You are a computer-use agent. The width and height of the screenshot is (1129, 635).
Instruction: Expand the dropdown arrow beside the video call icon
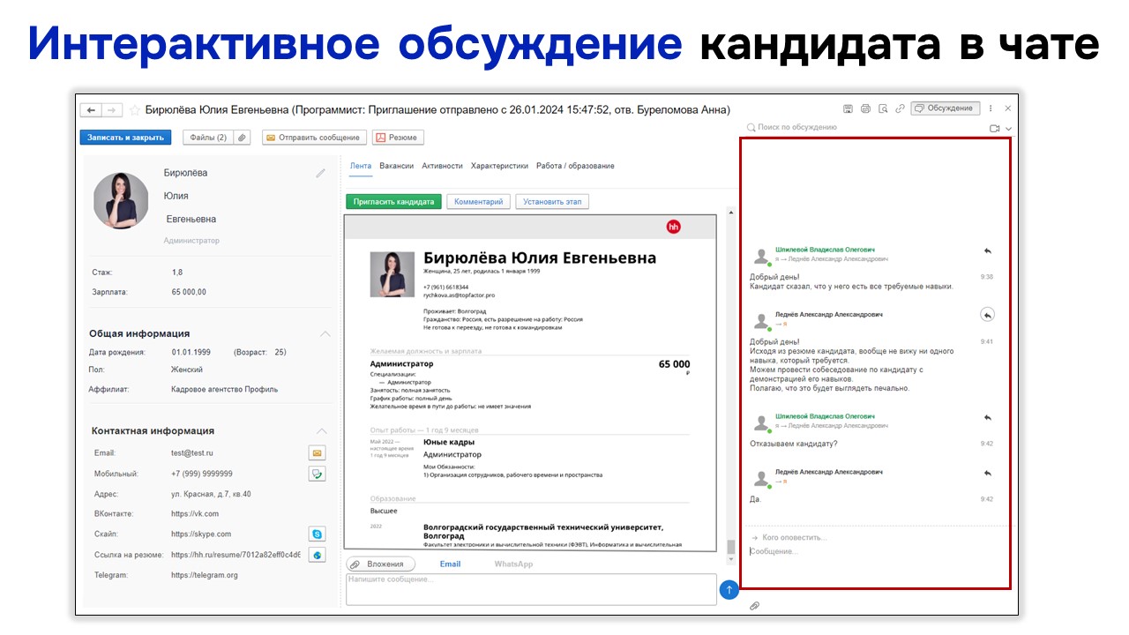[x=1009, y=129]
